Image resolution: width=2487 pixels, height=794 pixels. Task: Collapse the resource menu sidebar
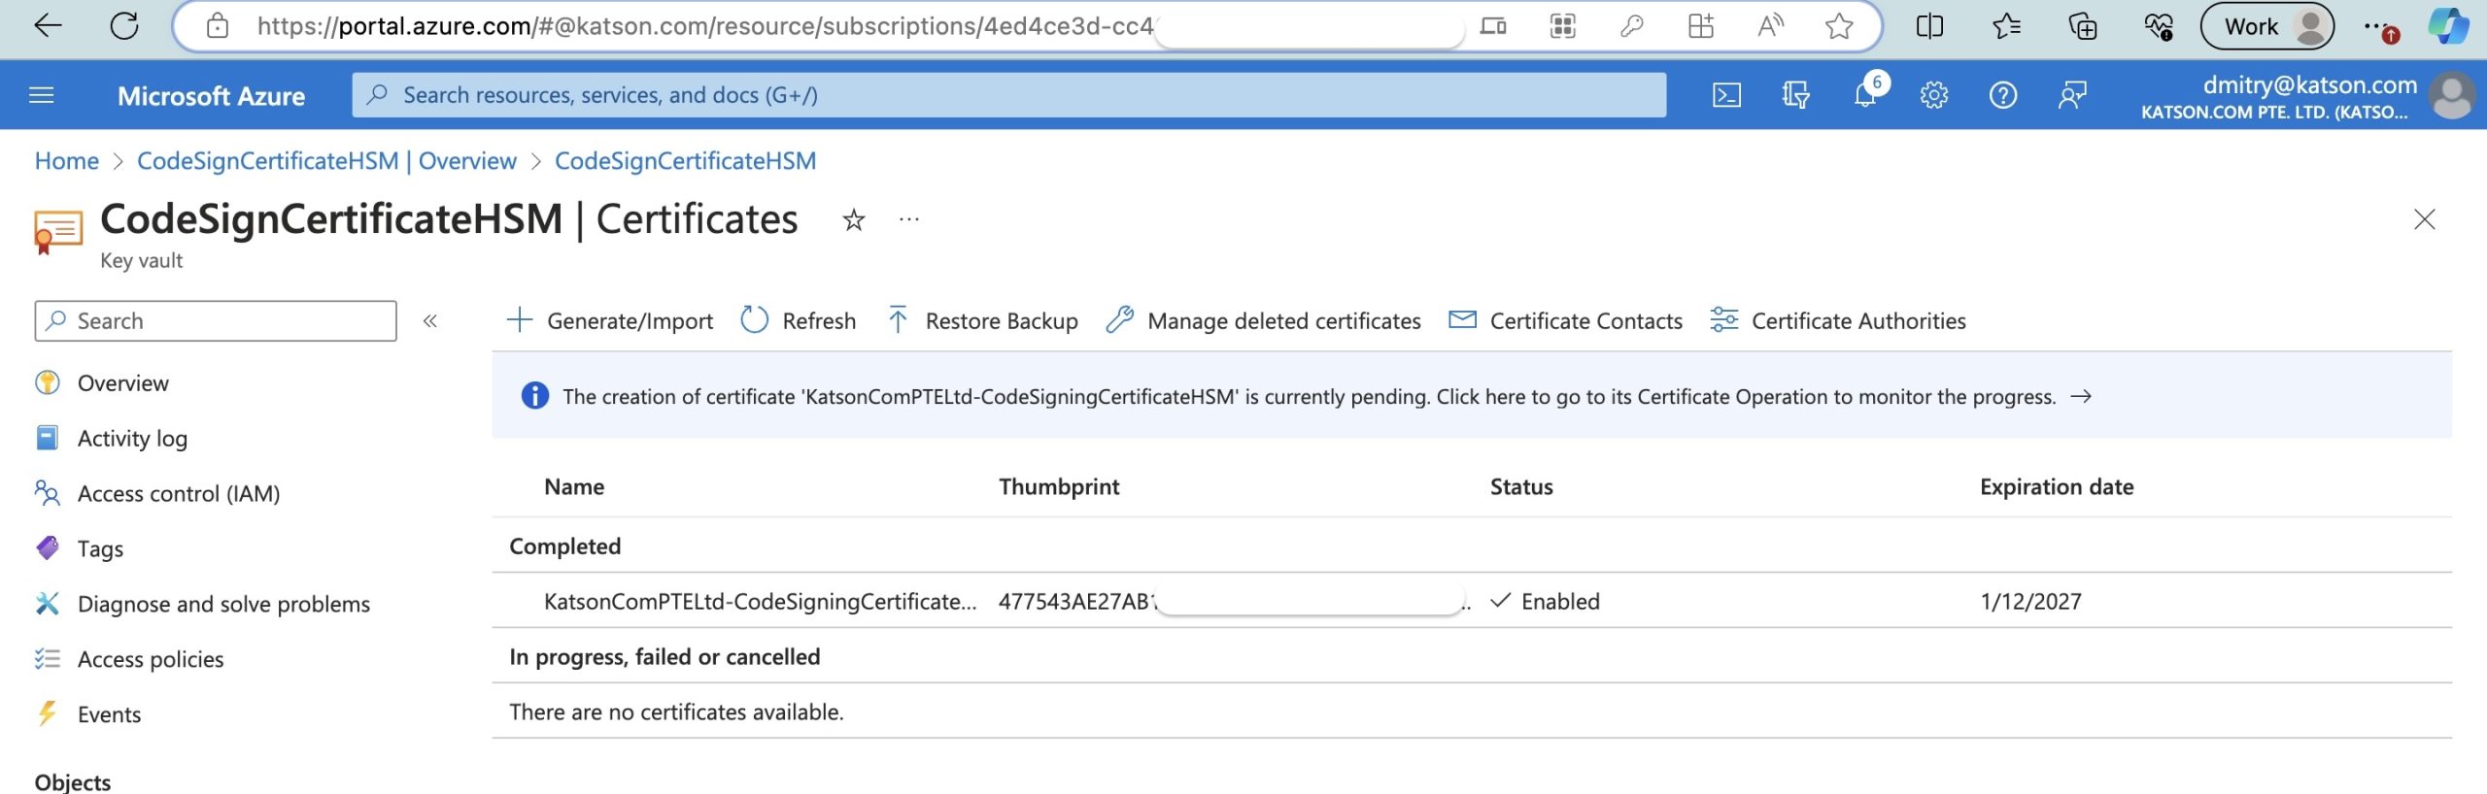click(x=430, y=321)
